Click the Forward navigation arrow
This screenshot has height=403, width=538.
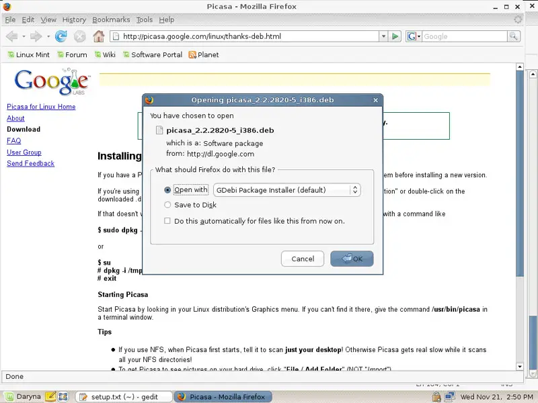click(x=36, y=36)
